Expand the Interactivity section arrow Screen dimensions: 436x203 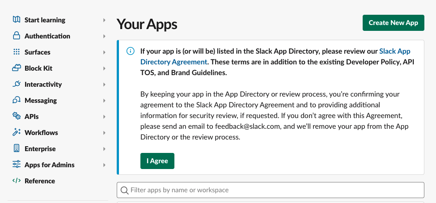pos(104,85)
